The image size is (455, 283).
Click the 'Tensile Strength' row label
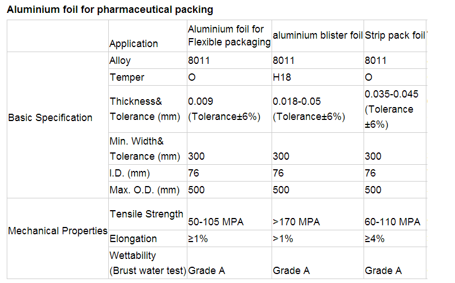pyautogui.click(x=146, y=214)
